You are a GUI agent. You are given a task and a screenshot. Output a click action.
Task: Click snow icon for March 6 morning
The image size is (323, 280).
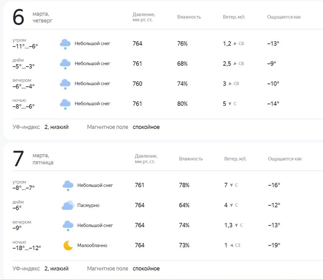(65, 44)
